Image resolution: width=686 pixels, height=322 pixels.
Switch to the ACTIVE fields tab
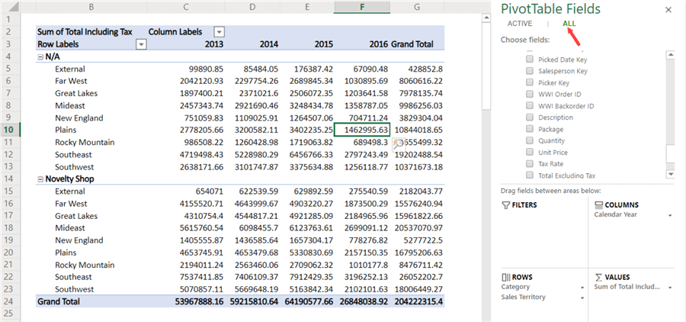[x=520, y=24]
